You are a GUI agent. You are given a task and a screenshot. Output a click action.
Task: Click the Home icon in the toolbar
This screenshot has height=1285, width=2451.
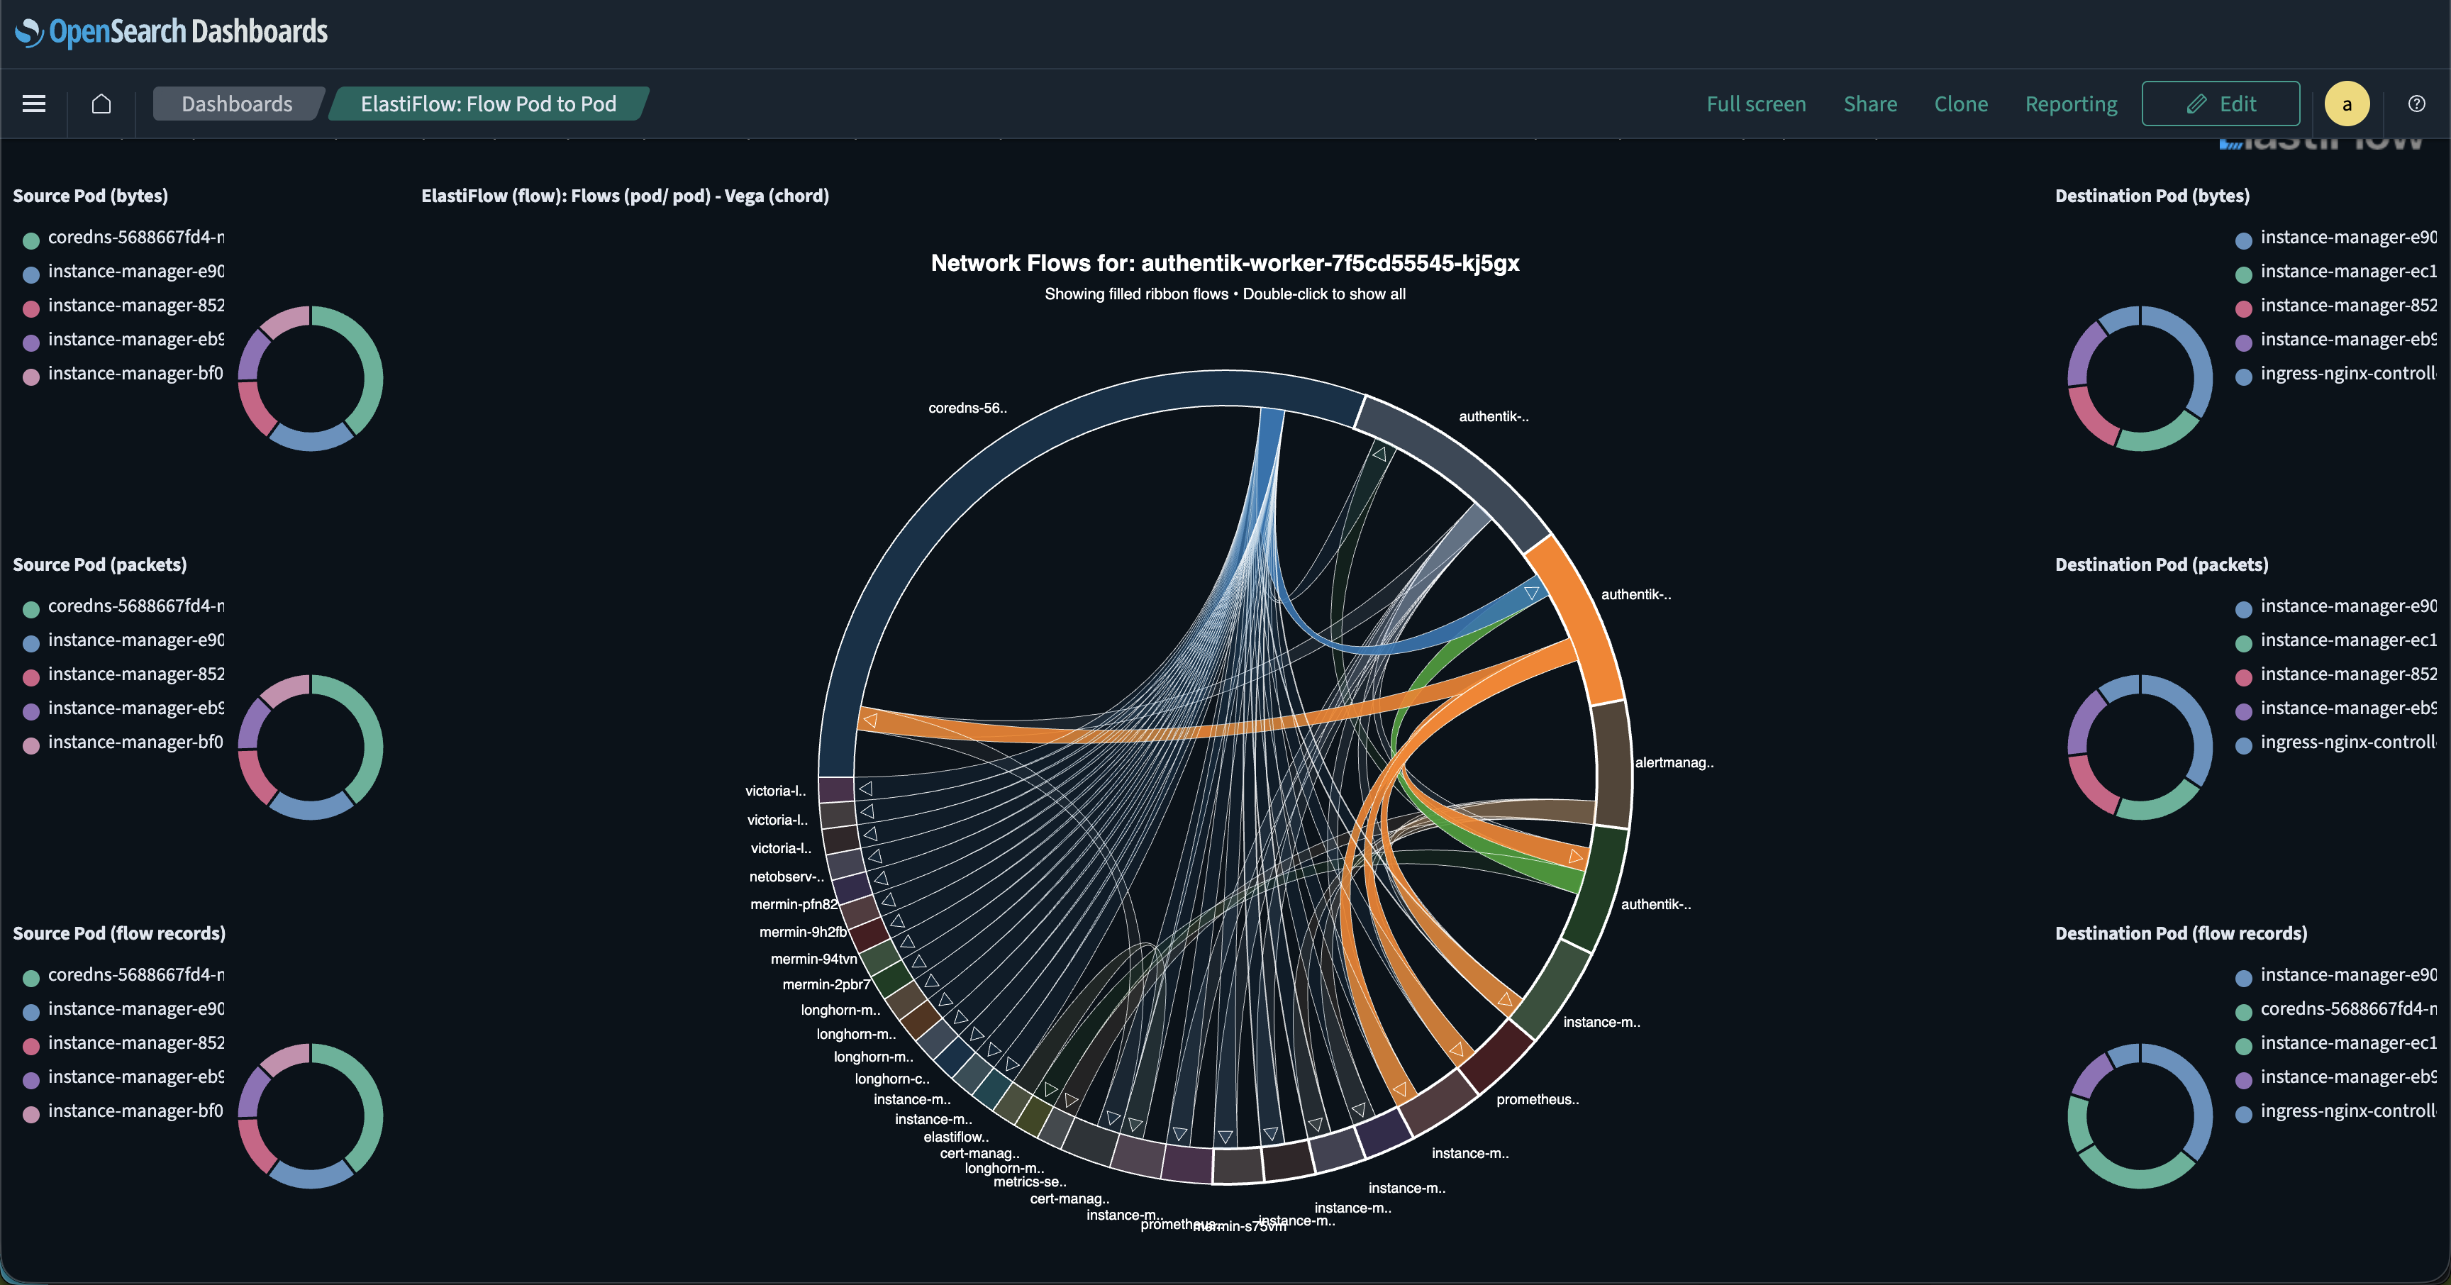[102, 103]
